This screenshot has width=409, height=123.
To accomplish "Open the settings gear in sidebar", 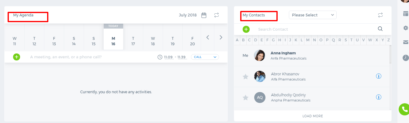I will coord(406,28).
